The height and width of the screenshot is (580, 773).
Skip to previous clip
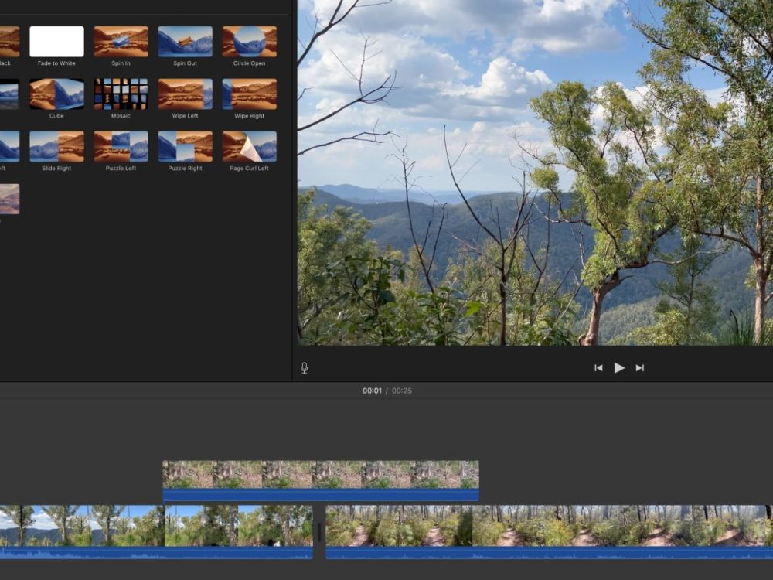coord(598,368)
